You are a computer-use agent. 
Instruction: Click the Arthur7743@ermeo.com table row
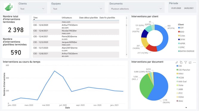pyautogui.click(x=76, y=26)
